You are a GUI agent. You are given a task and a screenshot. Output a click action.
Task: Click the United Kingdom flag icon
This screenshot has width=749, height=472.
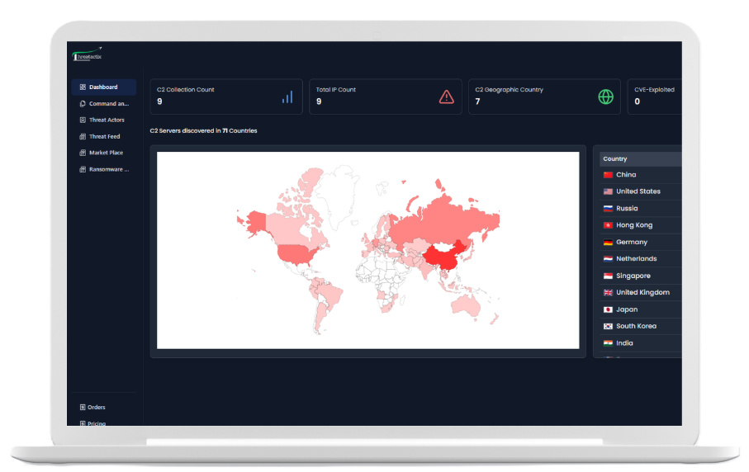click(x=608, y=293)
